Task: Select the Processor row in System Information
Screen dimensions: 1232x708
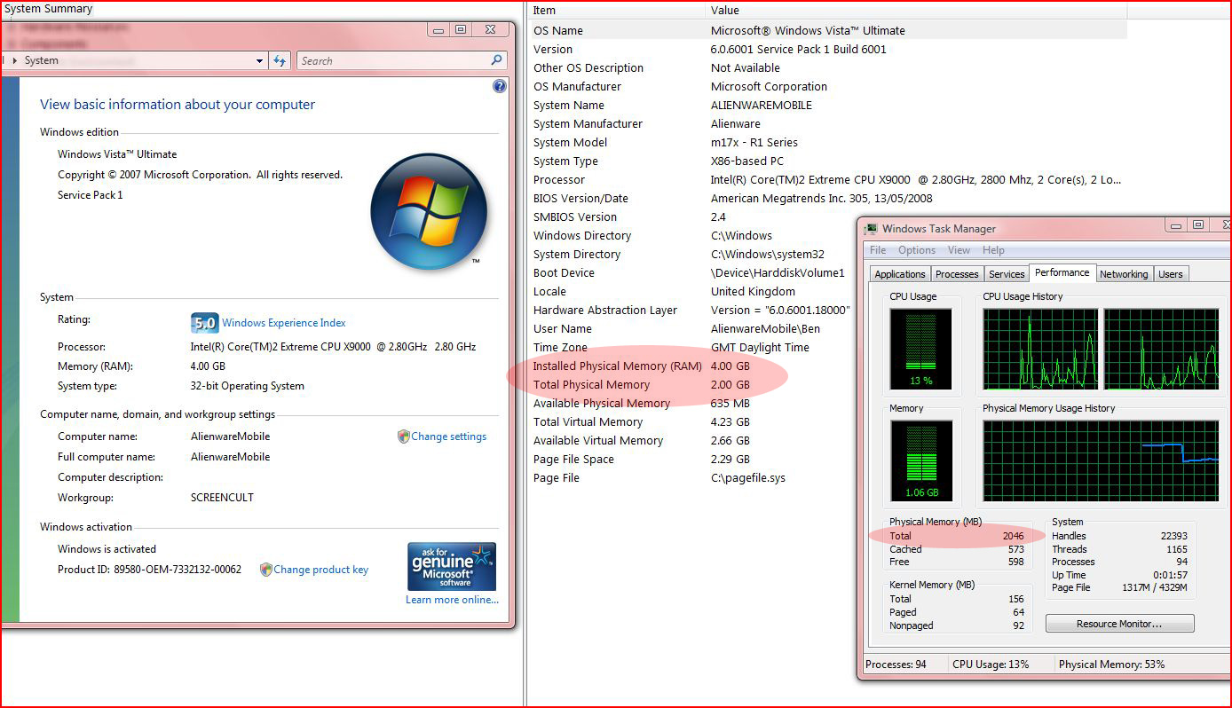Action: (x=828, y=179)
